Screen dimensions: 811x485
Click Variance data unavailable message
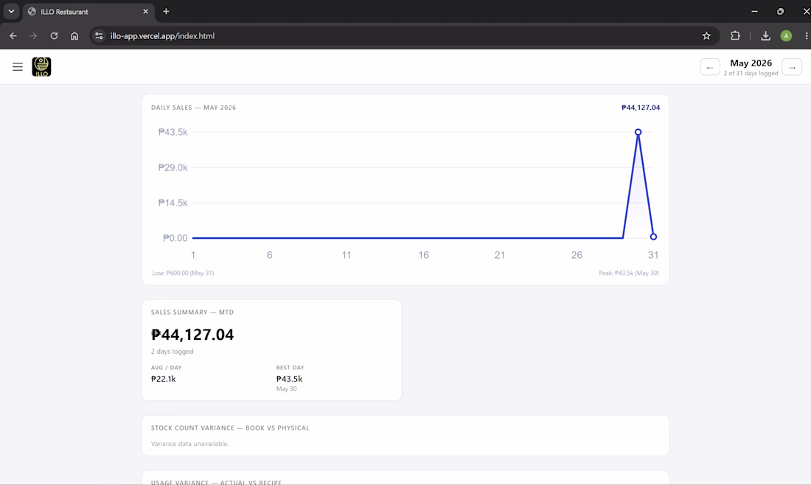tap(189, 444)
